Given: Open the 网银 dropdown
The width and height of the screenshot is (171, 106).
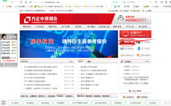Looking at the screenshot, I should (x=128, y=7).
